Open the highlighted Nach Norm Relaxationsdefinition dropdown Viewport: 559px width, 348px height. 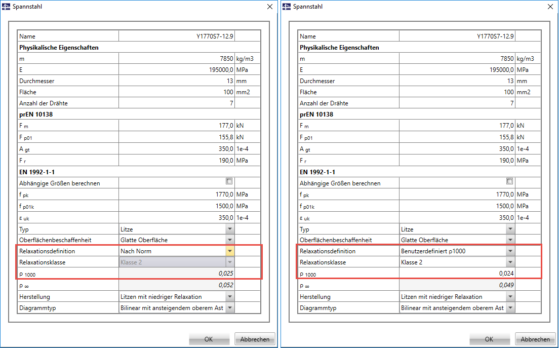[x=229, y=251]
